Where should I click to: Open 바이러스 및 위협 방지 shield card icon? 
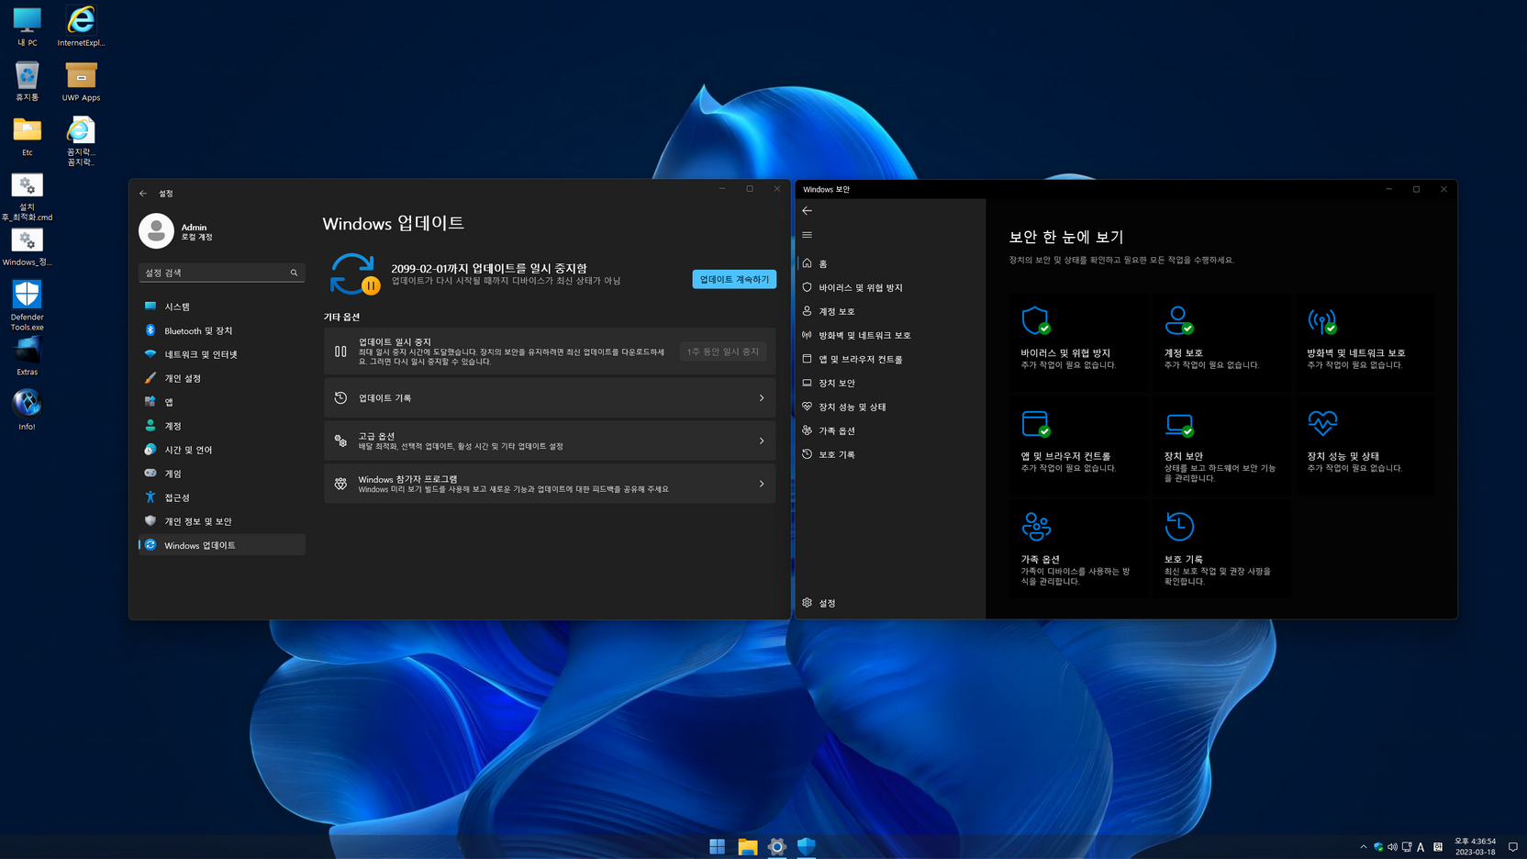(x=1036, y=321)
